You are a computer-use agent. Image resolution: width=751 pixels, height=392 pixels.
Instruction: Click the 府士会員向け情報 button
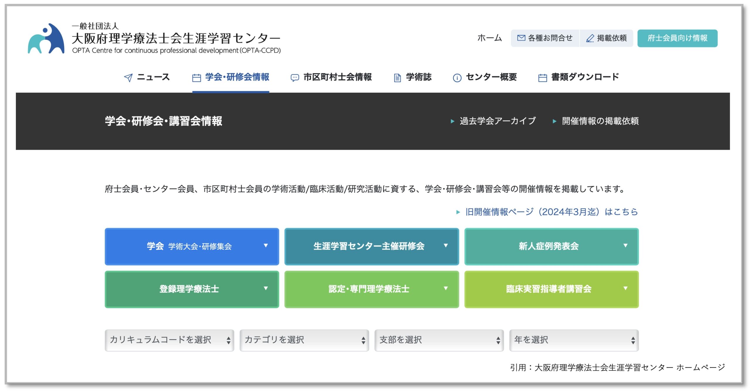(x=677, y=38)
